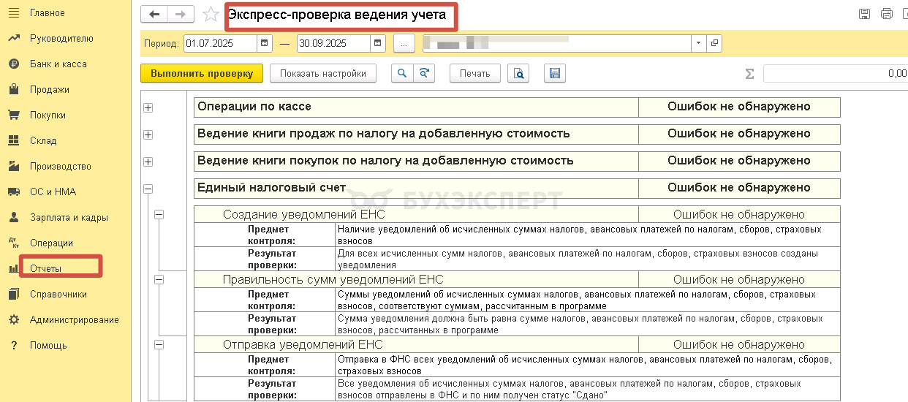Go to Банк и касса section

tap(58, 64)
